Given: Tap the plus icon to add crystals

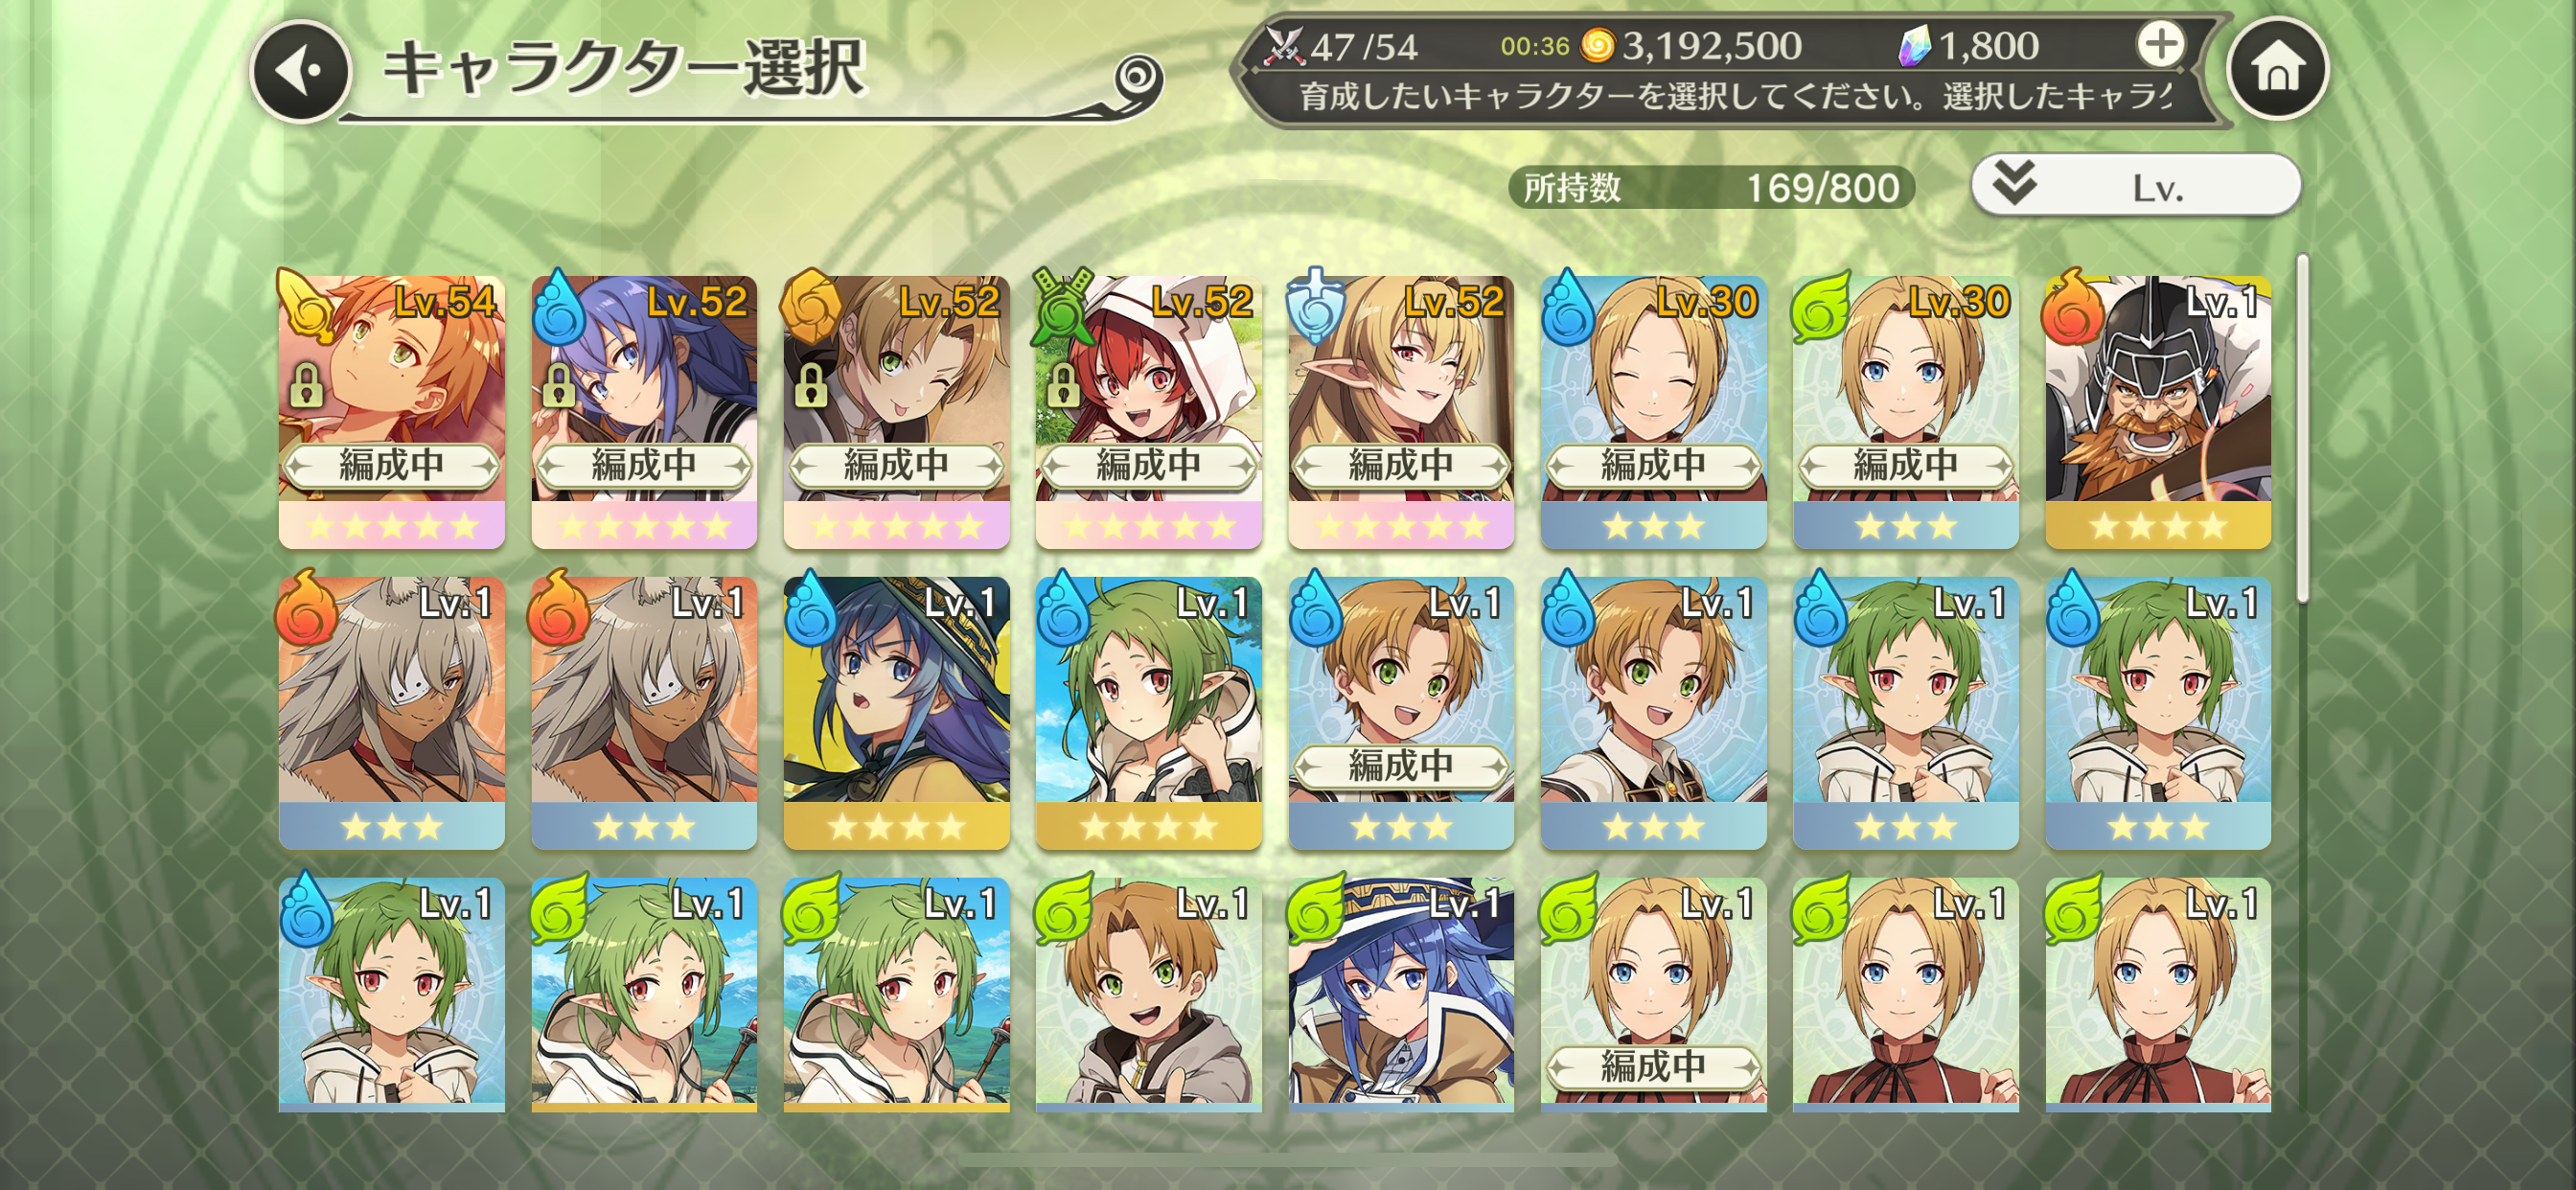Looking at the screenshot, I should pos(2160,44).
